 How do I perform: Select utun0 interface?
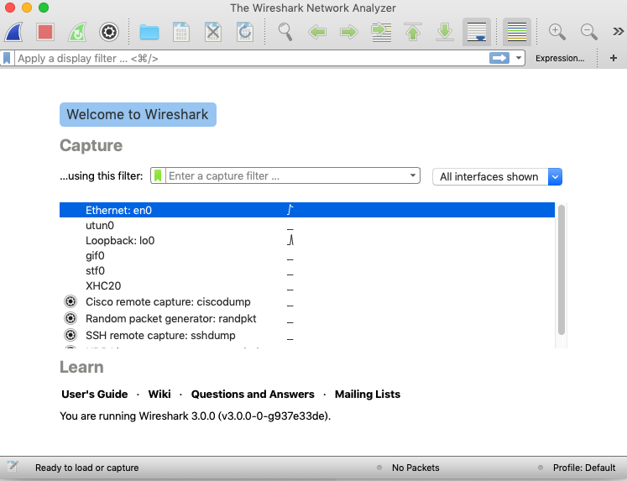pos(307,226)
